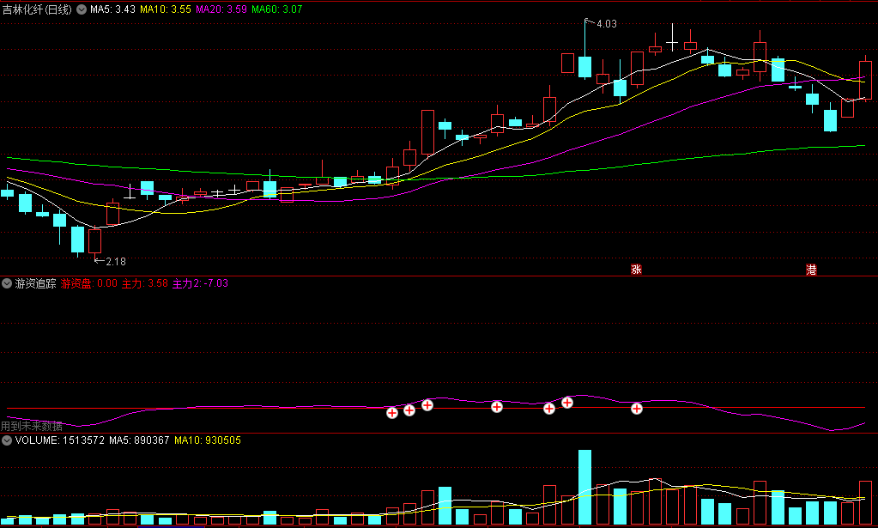
Task: Click the volume MA10: 930505 label
Action: click(x=208, y=440)
